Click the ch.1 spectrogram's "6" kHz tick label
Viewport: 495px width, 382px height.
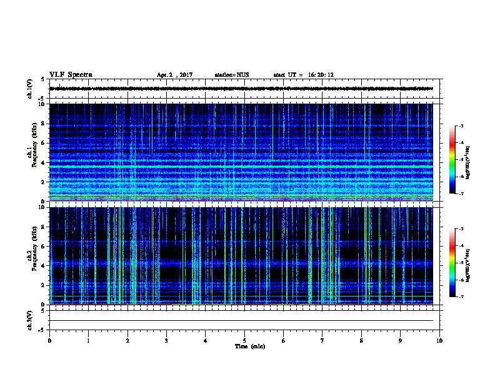pos(43,143)
